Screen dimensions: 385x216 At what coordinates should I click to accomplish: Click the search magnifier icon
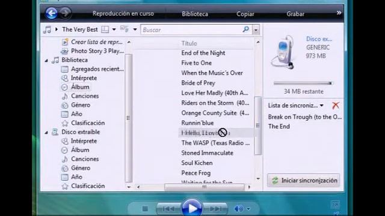tap(246, 29)
